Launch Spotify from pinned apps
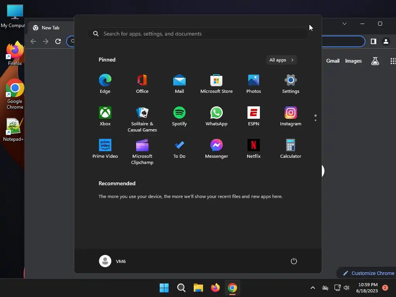The height and width of the screenshot is (297, 396). [x=179, y=116]
